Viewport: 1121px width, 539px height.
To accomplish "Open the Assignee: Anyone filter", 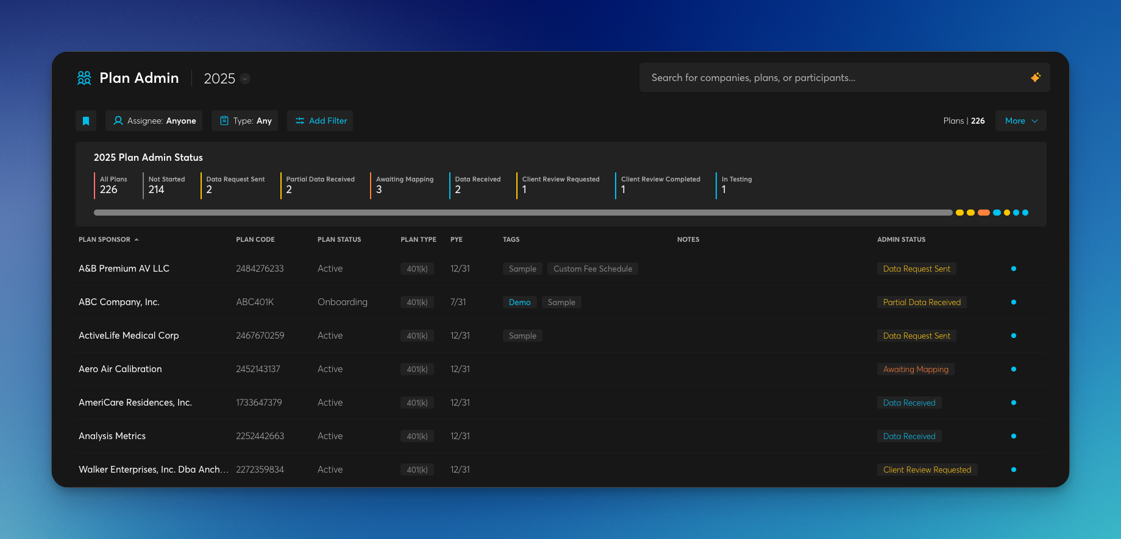I will click(154, 121).
